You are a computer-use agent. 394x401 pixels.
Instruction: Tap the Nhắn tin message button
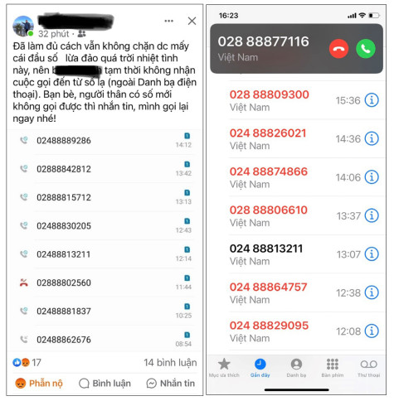pos(171,384)
